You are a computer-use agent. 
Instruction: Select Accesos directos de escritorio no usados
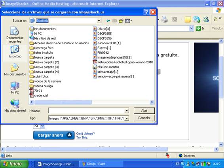(x=59, y=43)
